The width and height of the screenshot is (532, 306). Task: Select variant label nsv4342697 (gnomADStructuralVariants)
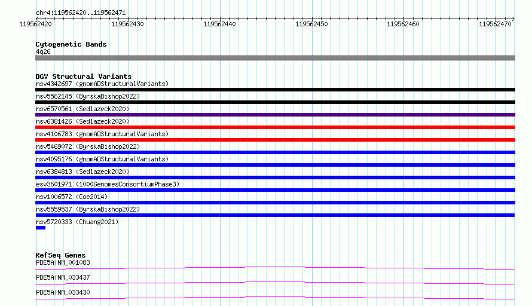pyautogui.click(x=102, y=84)
